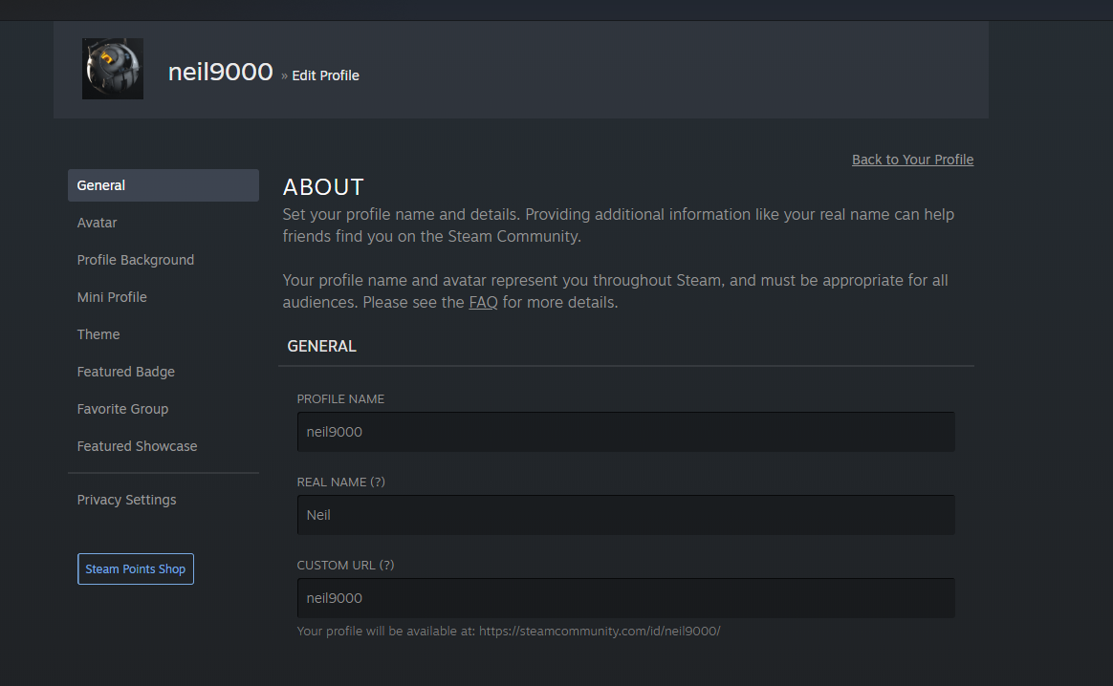
Task: Click the neil9000 profile avatar image
Action: click(112, 69)
